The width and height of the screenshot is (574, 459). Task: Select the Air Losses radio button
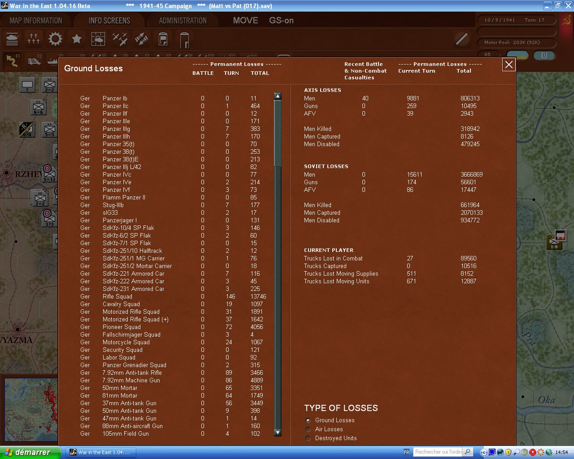[308, 429]
